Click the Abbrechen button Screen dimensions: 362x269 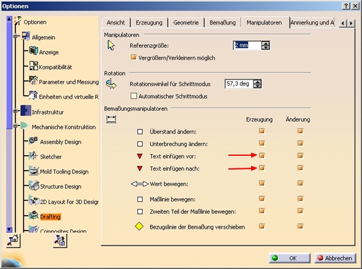coord(335,258)
